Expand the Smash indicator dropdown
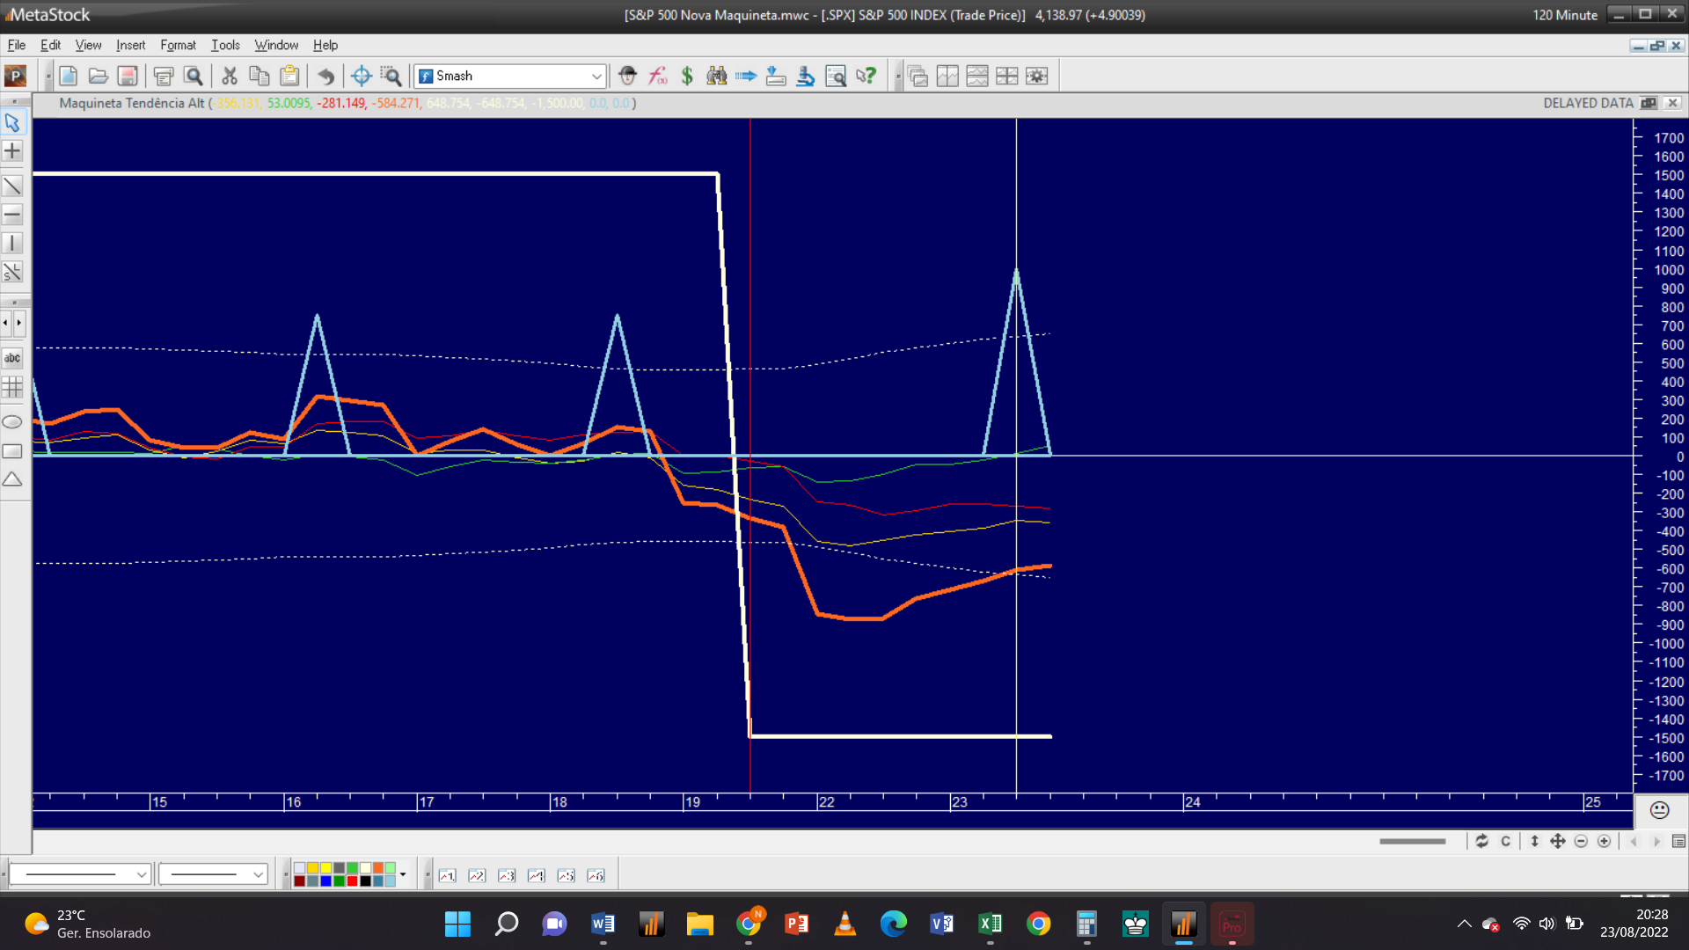1689x950 pixels. click(596, 77)
